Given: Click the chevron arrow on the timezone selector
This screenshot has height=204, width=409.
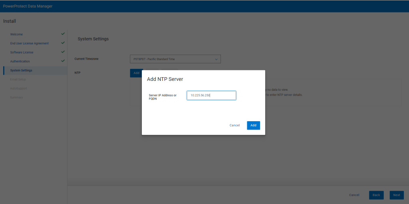Looking at the screenshot, I should [x=216, y=59].
